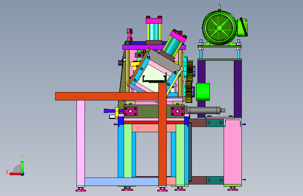The width and height of the screenshot is (303, 196).
Task: Pick the magenta cap on the vertical cylinder
Action: (x=154, y=21)
